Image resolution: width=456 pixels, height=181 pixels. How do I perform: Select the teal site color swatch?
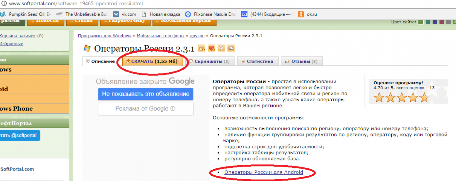pos(428,22)
